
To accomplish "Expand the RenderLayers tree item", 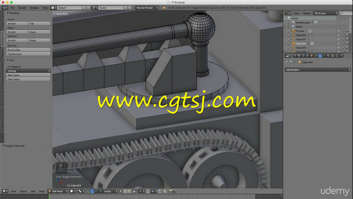I will point(290,23).
